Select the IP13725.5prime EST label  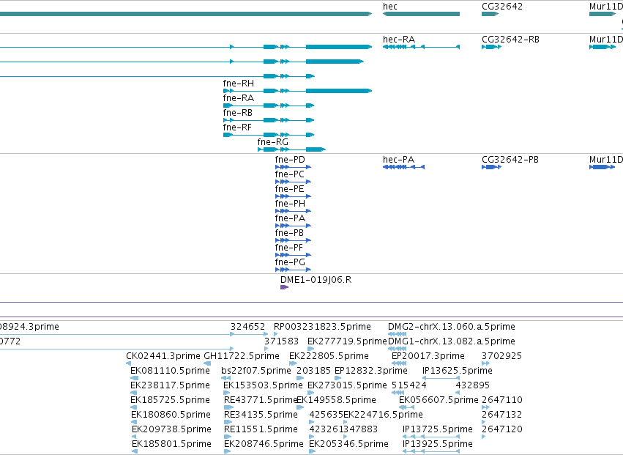pos(438,429)
